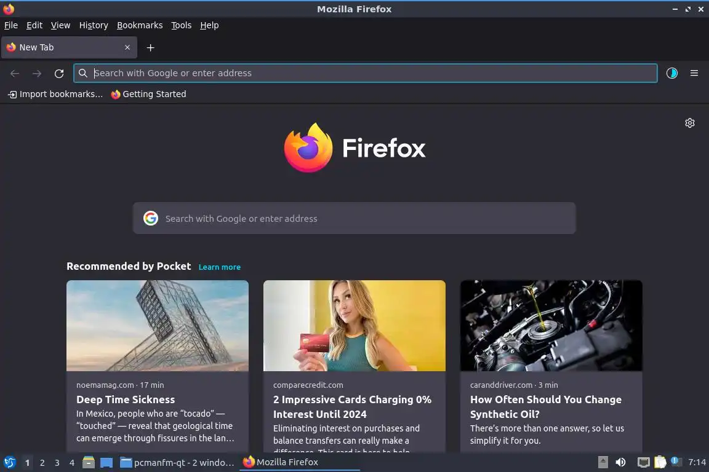Go forward one page
This screenshot has width=709, height=472.
tap(37, 74)
